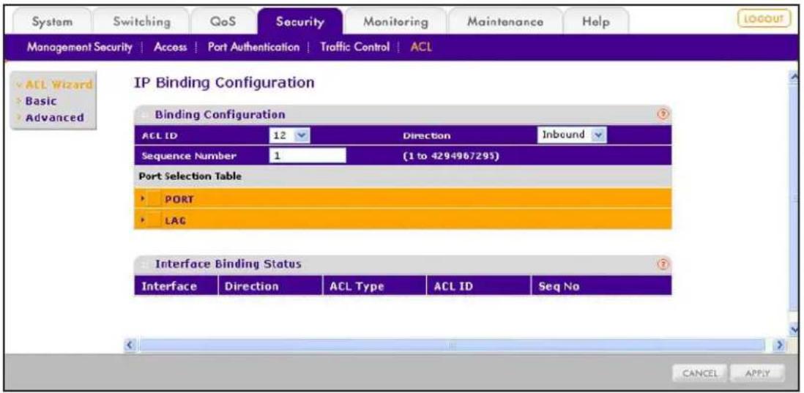Open the Direction dropdown showing Inbound
The width and height of the screenshot is (804, 393).
pyautogui.click(x=572, y=135)
